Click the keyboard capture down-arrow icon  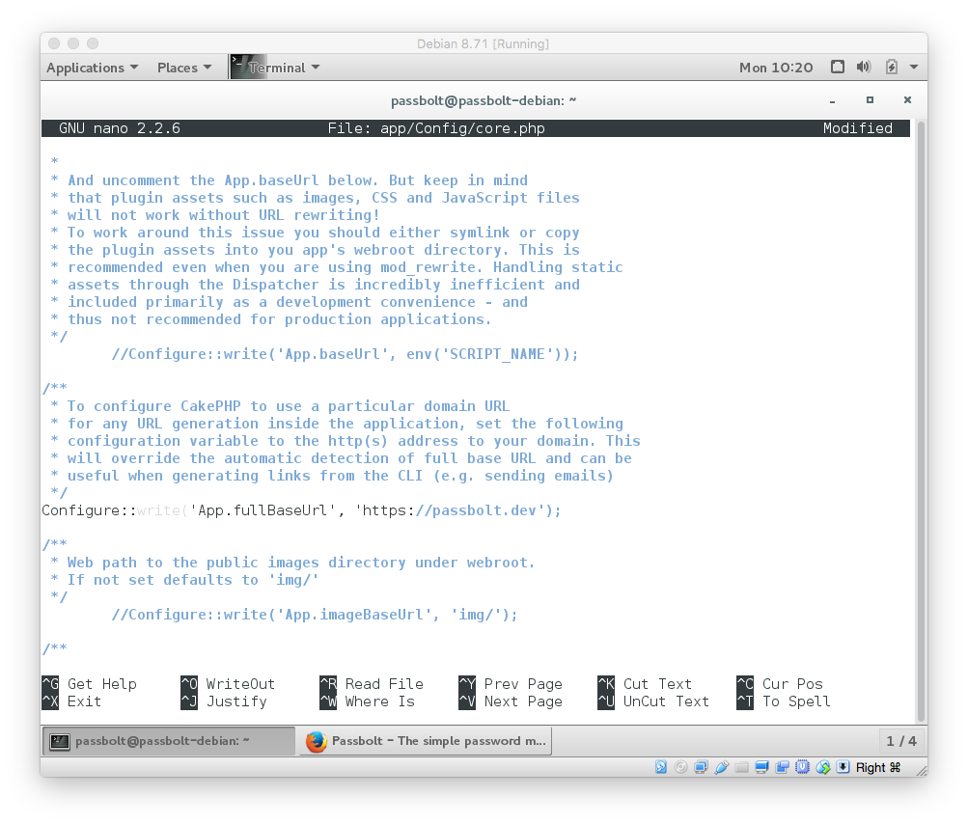click(x=843, y=767)
